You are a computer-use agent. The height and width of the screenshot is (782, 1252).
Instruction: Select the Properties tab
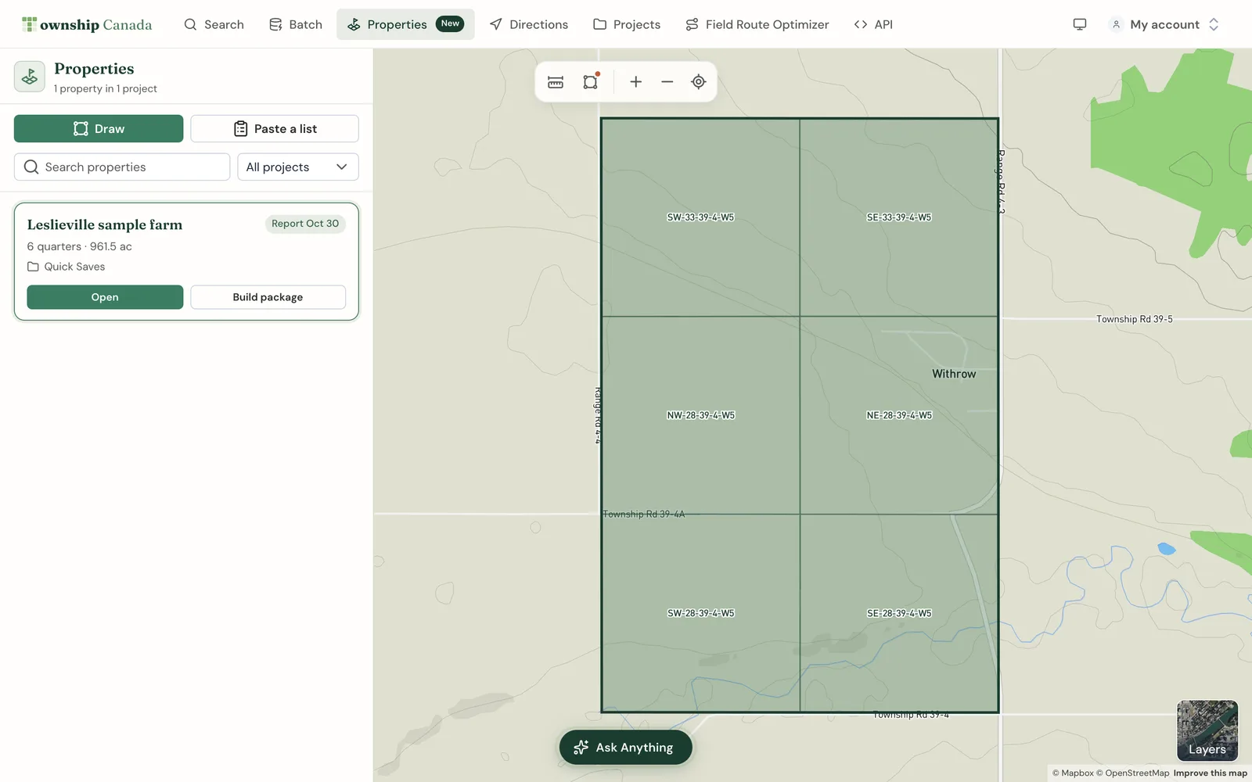(405, 24)
